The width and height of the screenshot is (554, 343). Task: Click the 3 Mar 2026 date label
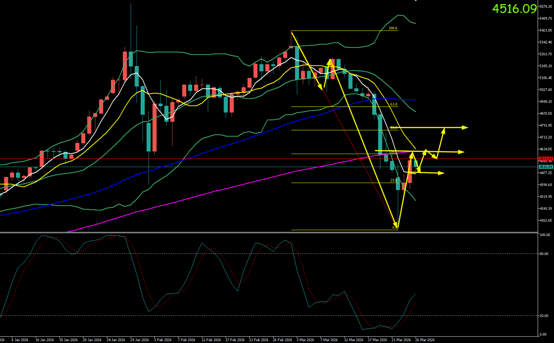(304, 340)
